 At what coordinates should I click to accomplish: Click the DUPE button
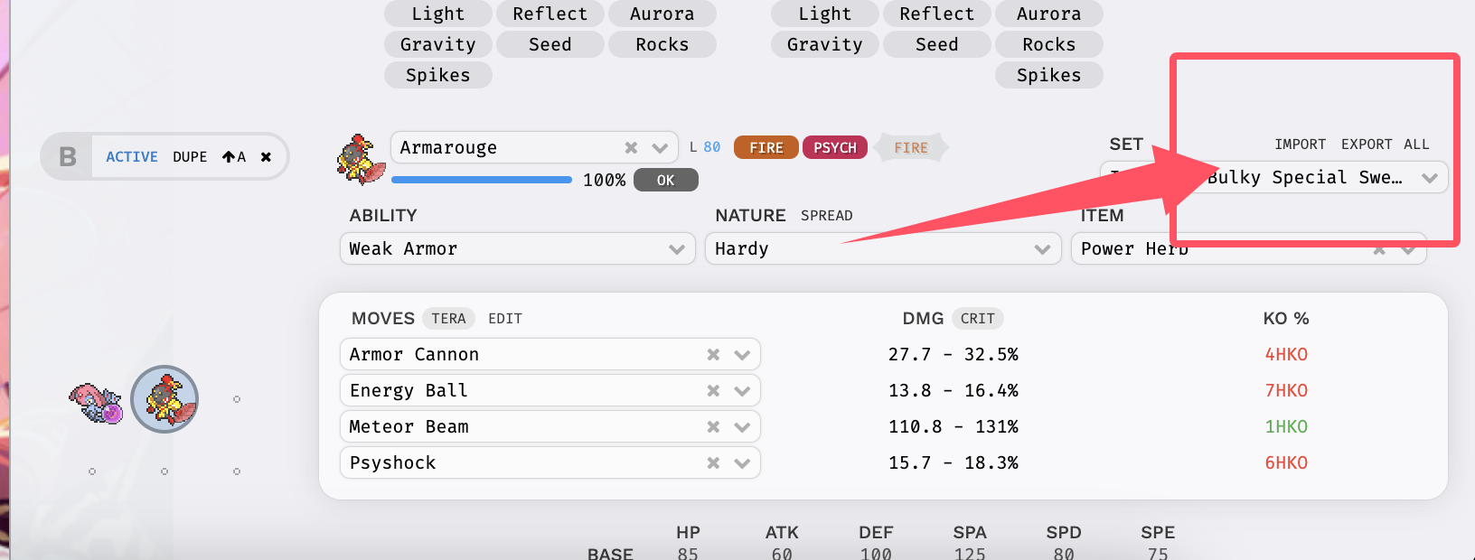tap(190, 157)
